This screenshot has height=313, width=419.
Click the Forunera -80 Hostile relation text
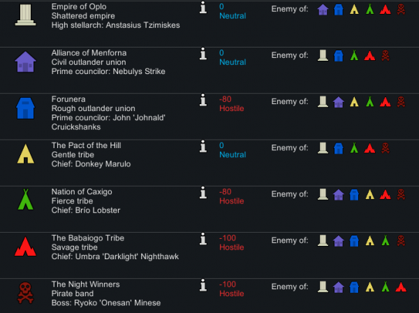231,103
